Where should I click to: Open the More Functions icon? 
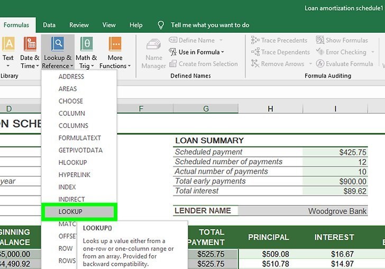click(115, 53)
